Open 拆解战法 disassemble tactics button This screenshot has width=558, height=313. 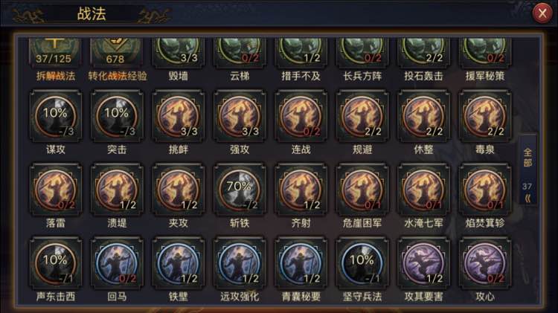56,54
